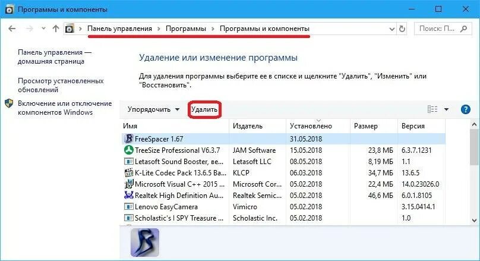
Task: Select "Lenovo EasyCamera" entry
Action: 166,207
